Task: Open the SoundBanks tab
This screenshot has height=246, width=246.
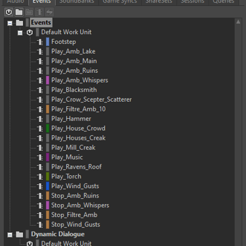Action: 77,2
